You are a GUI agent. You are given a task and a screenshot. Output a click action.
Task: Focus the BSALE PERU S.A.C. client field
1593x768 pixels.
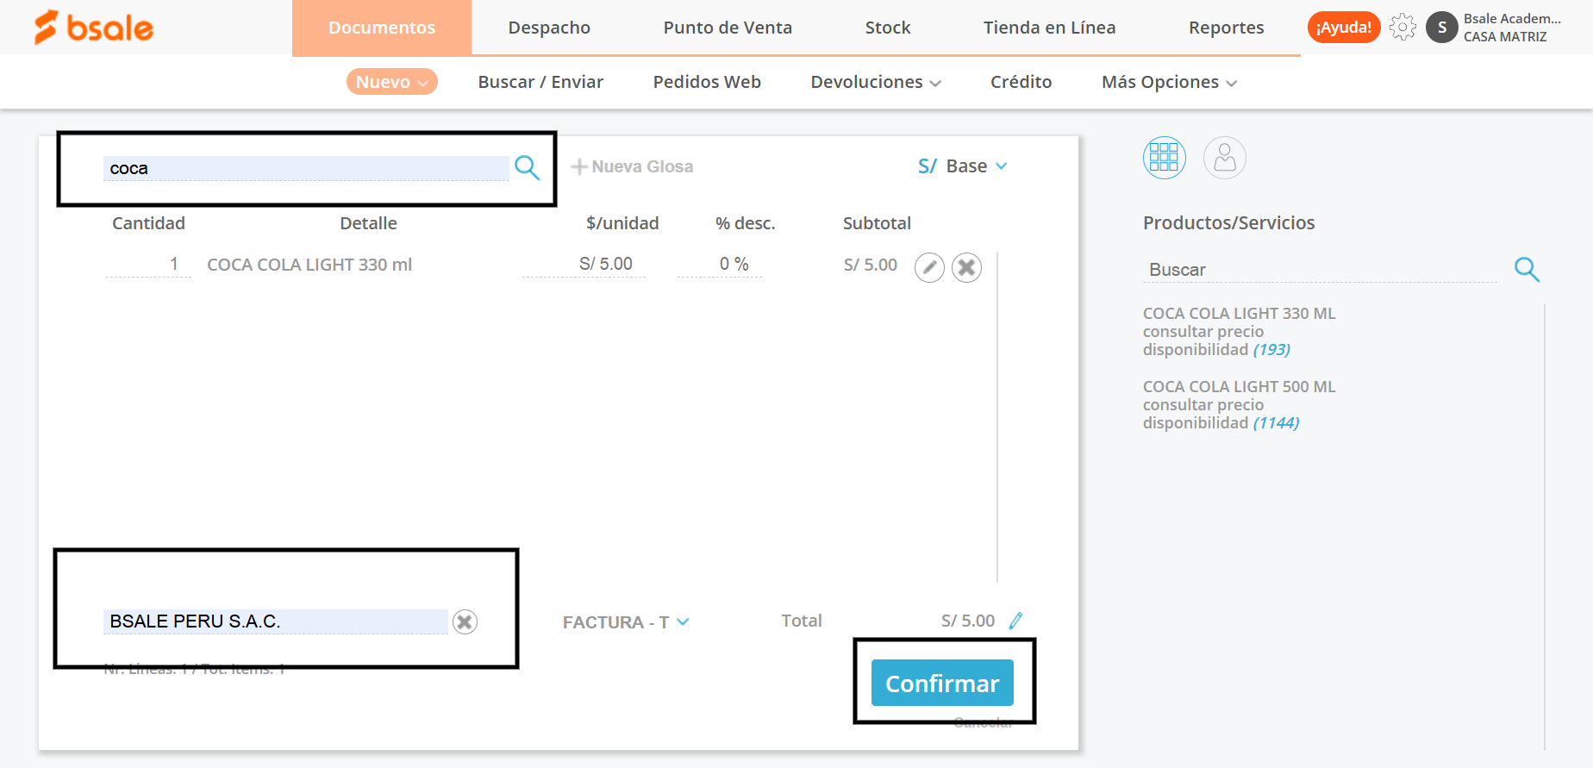coord(276,621)
